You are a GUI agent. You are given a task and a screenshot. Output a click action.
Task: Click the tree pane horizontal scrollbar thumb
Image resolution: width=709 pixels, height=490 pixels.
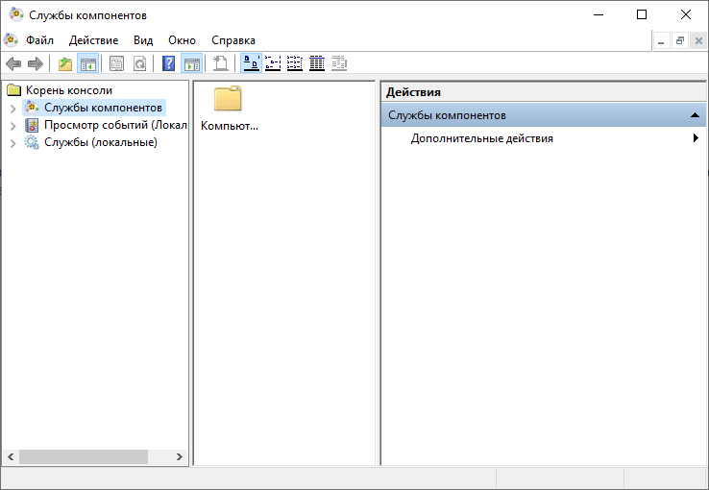click(x=84, y=456)
